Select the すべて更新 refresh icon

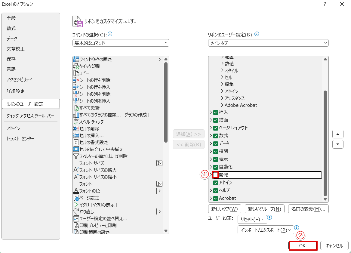coord(76,108)
